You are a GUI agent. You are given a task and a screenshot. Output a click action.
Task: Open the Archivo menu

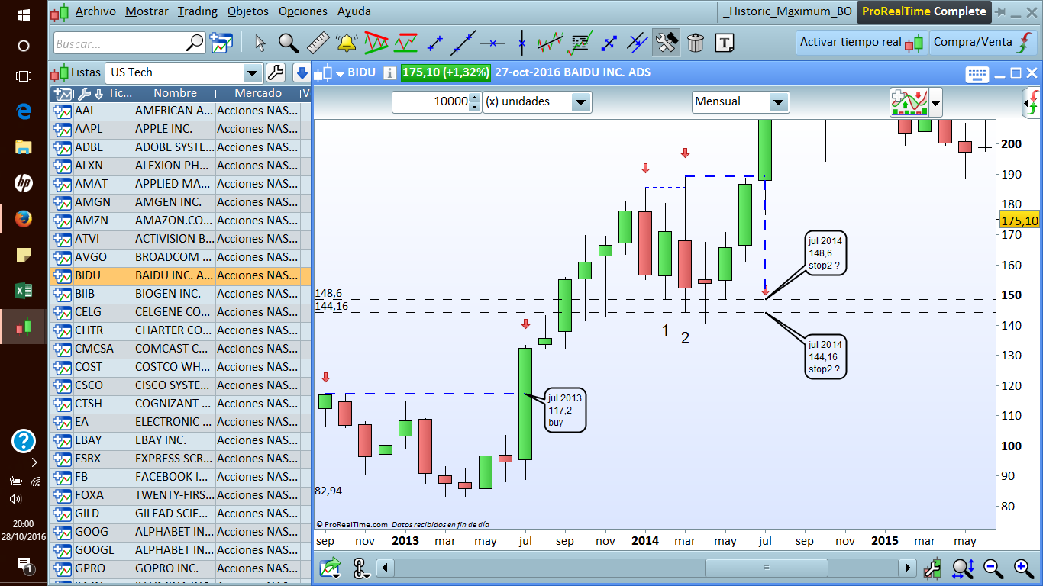(95, 11)
